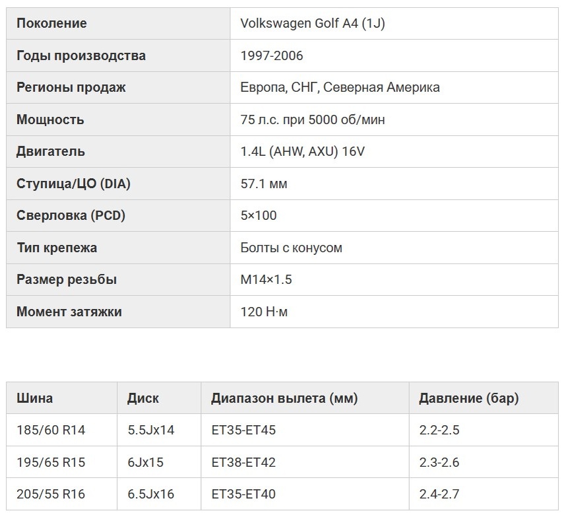Select the 5×100 bolt pattern value
This screenshot has height=515, width=564.
point(259,215)
